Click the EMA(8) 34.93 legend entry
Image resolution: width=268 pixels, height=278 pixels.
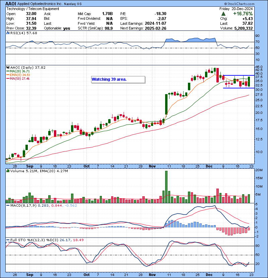coord(18,75)
